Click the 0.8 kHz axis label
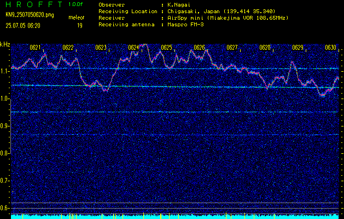 point(4,153)
